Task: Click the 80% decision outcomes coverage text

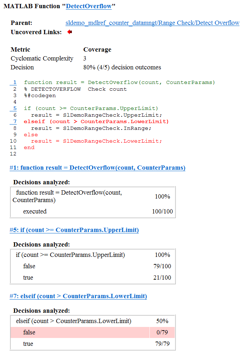Action: coord(122,67)
